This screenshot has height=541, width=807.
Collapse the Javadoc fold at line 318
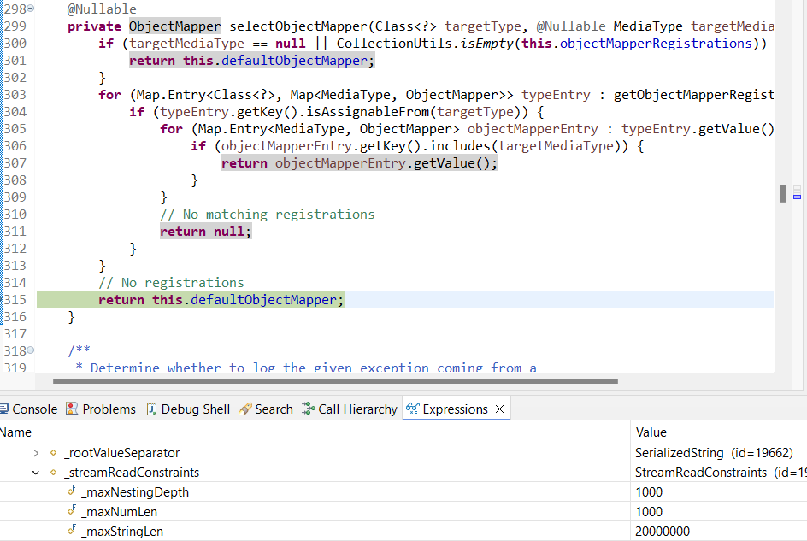click(31, 350)
